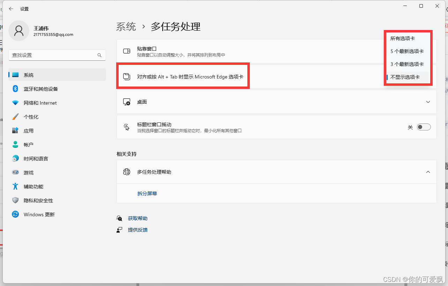Open 隐私和安全性 settings page
Image resolution: width=448 pixels, height=286 pixels.
pos(57,201)
